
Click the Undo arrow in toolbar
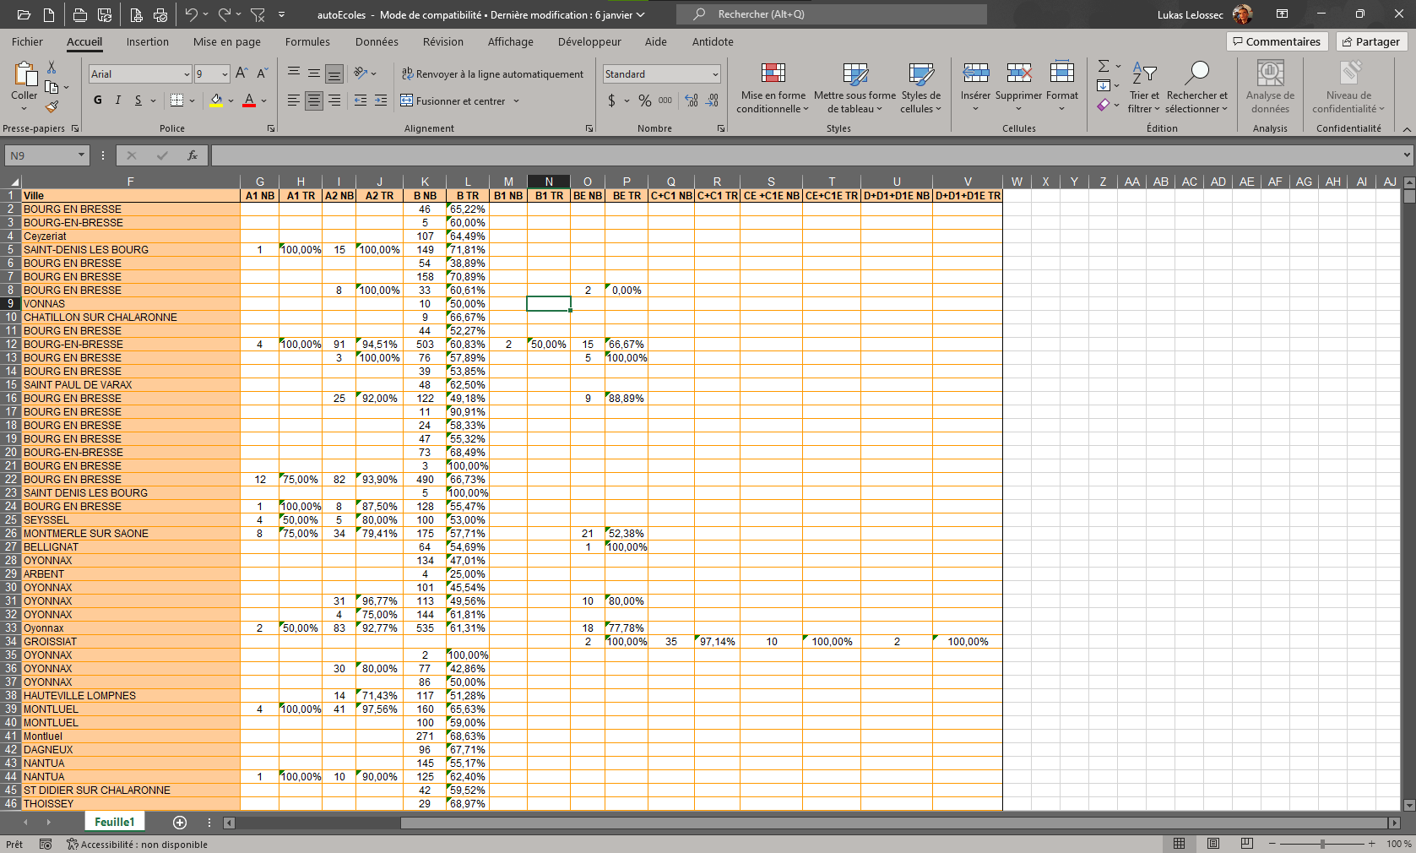pyautogui.click(x=191, y=14)
